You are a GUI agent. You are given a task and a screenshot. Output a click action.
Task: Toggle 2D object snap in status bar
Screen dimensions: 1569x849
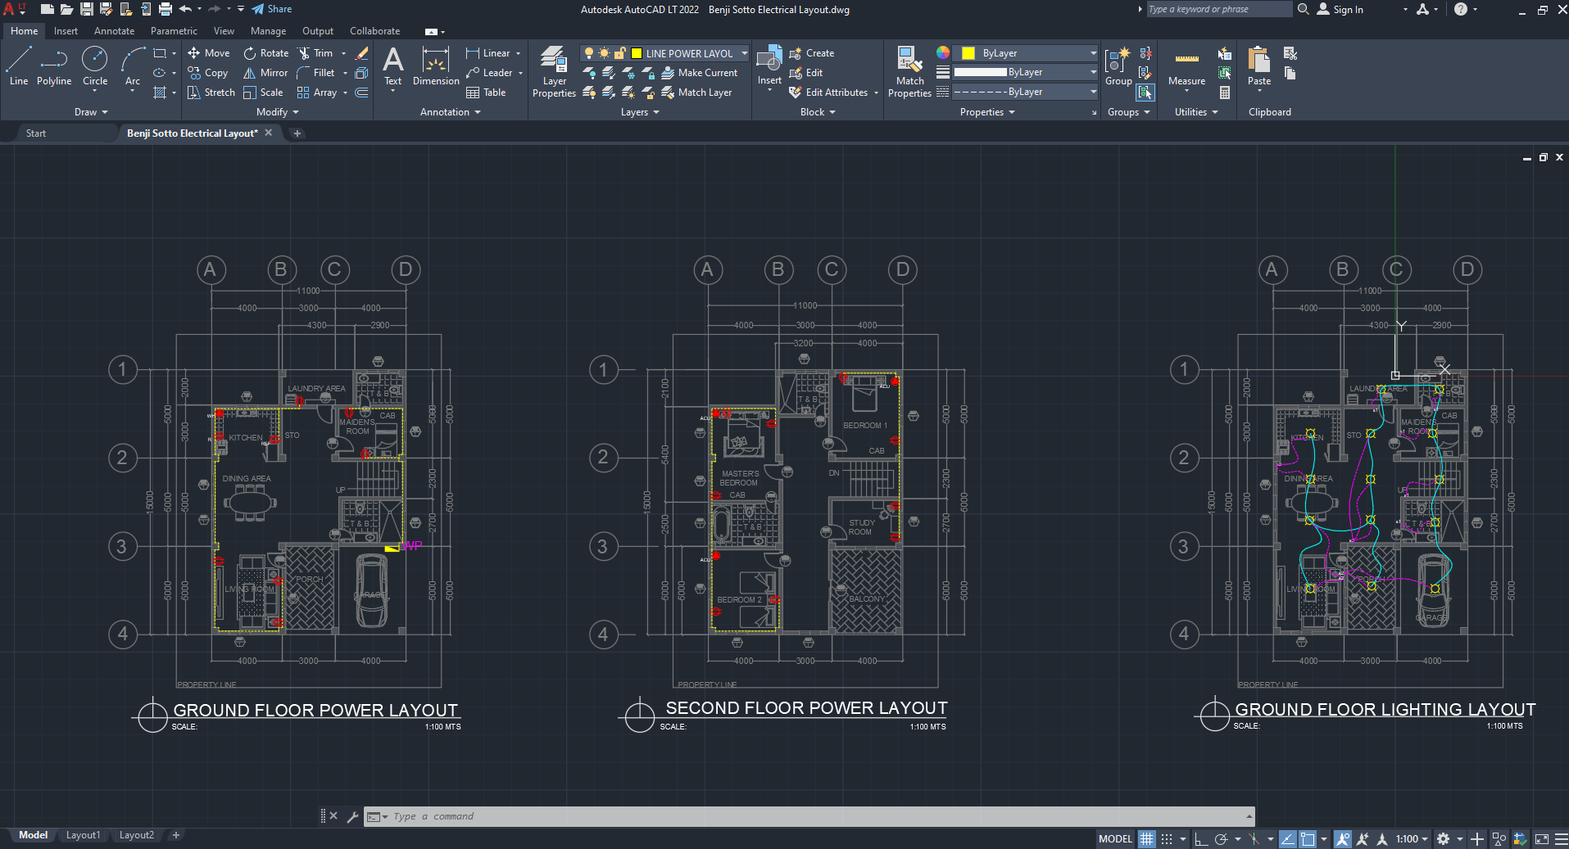(1308, 838)
